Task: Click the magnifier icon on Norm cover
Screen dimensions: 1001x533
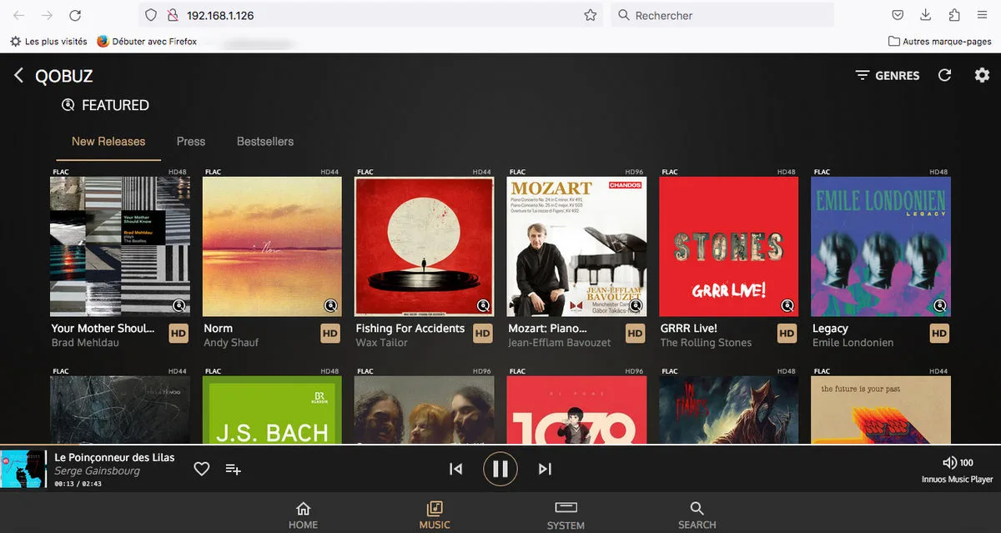Action: pos(331,305)
